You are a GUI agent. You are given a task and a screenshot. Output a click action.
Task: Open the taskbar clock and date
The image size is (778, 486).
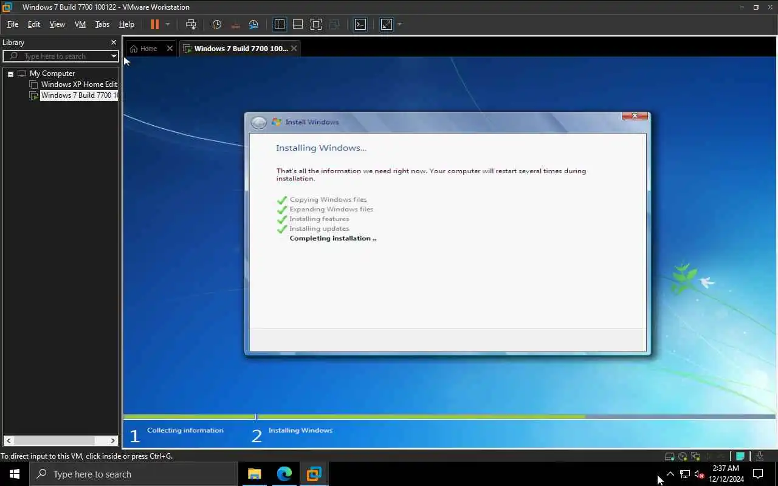(x=726, y=474)
